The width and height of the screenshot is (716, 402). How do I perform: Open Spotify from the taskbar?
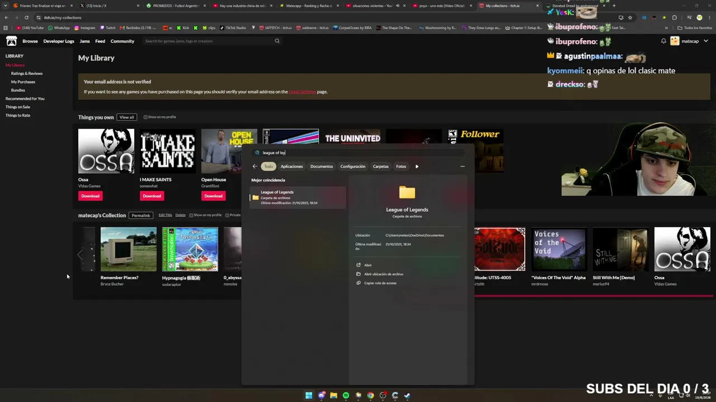(x=346, y=395)
